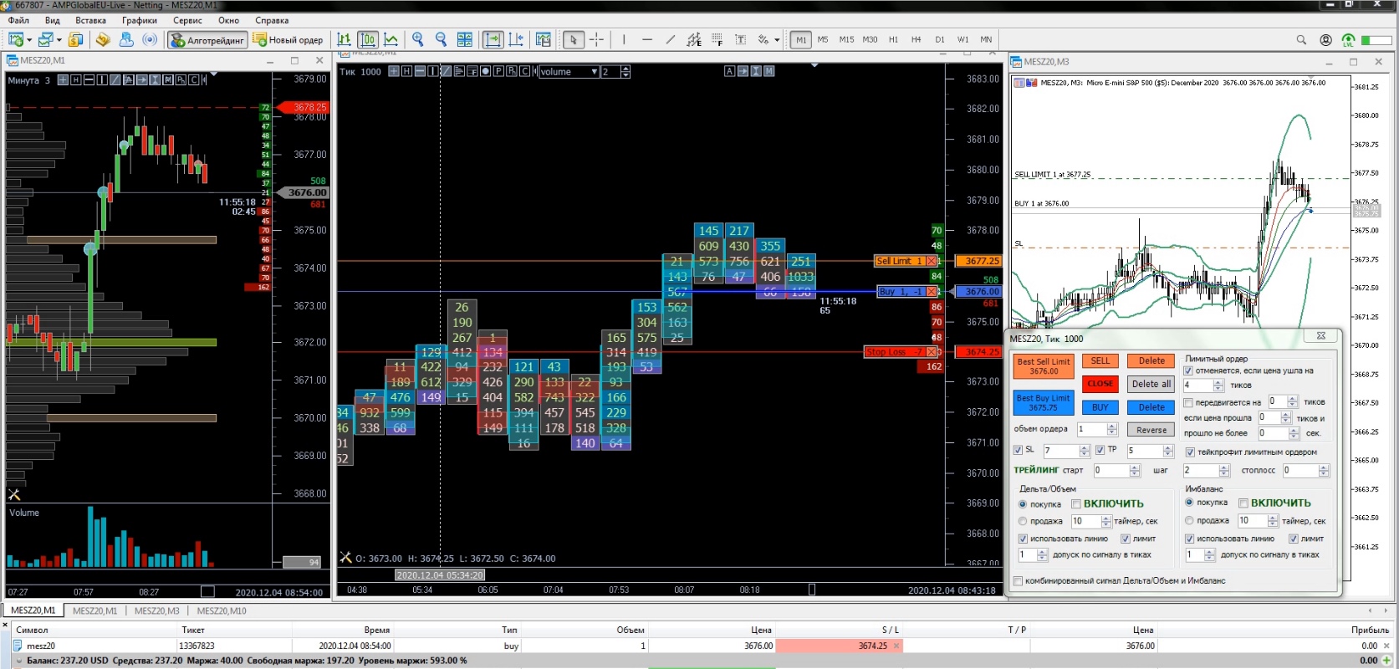The image size is (1399, 669).
Task: Select the horizontal line drawing tool
Action: [x=647, y=39]
